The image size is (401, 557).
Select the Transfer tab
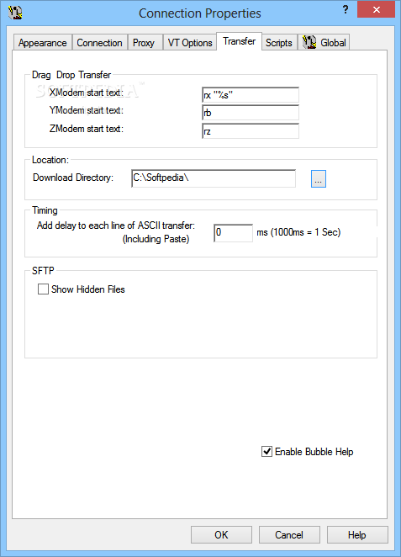[240, 41]
